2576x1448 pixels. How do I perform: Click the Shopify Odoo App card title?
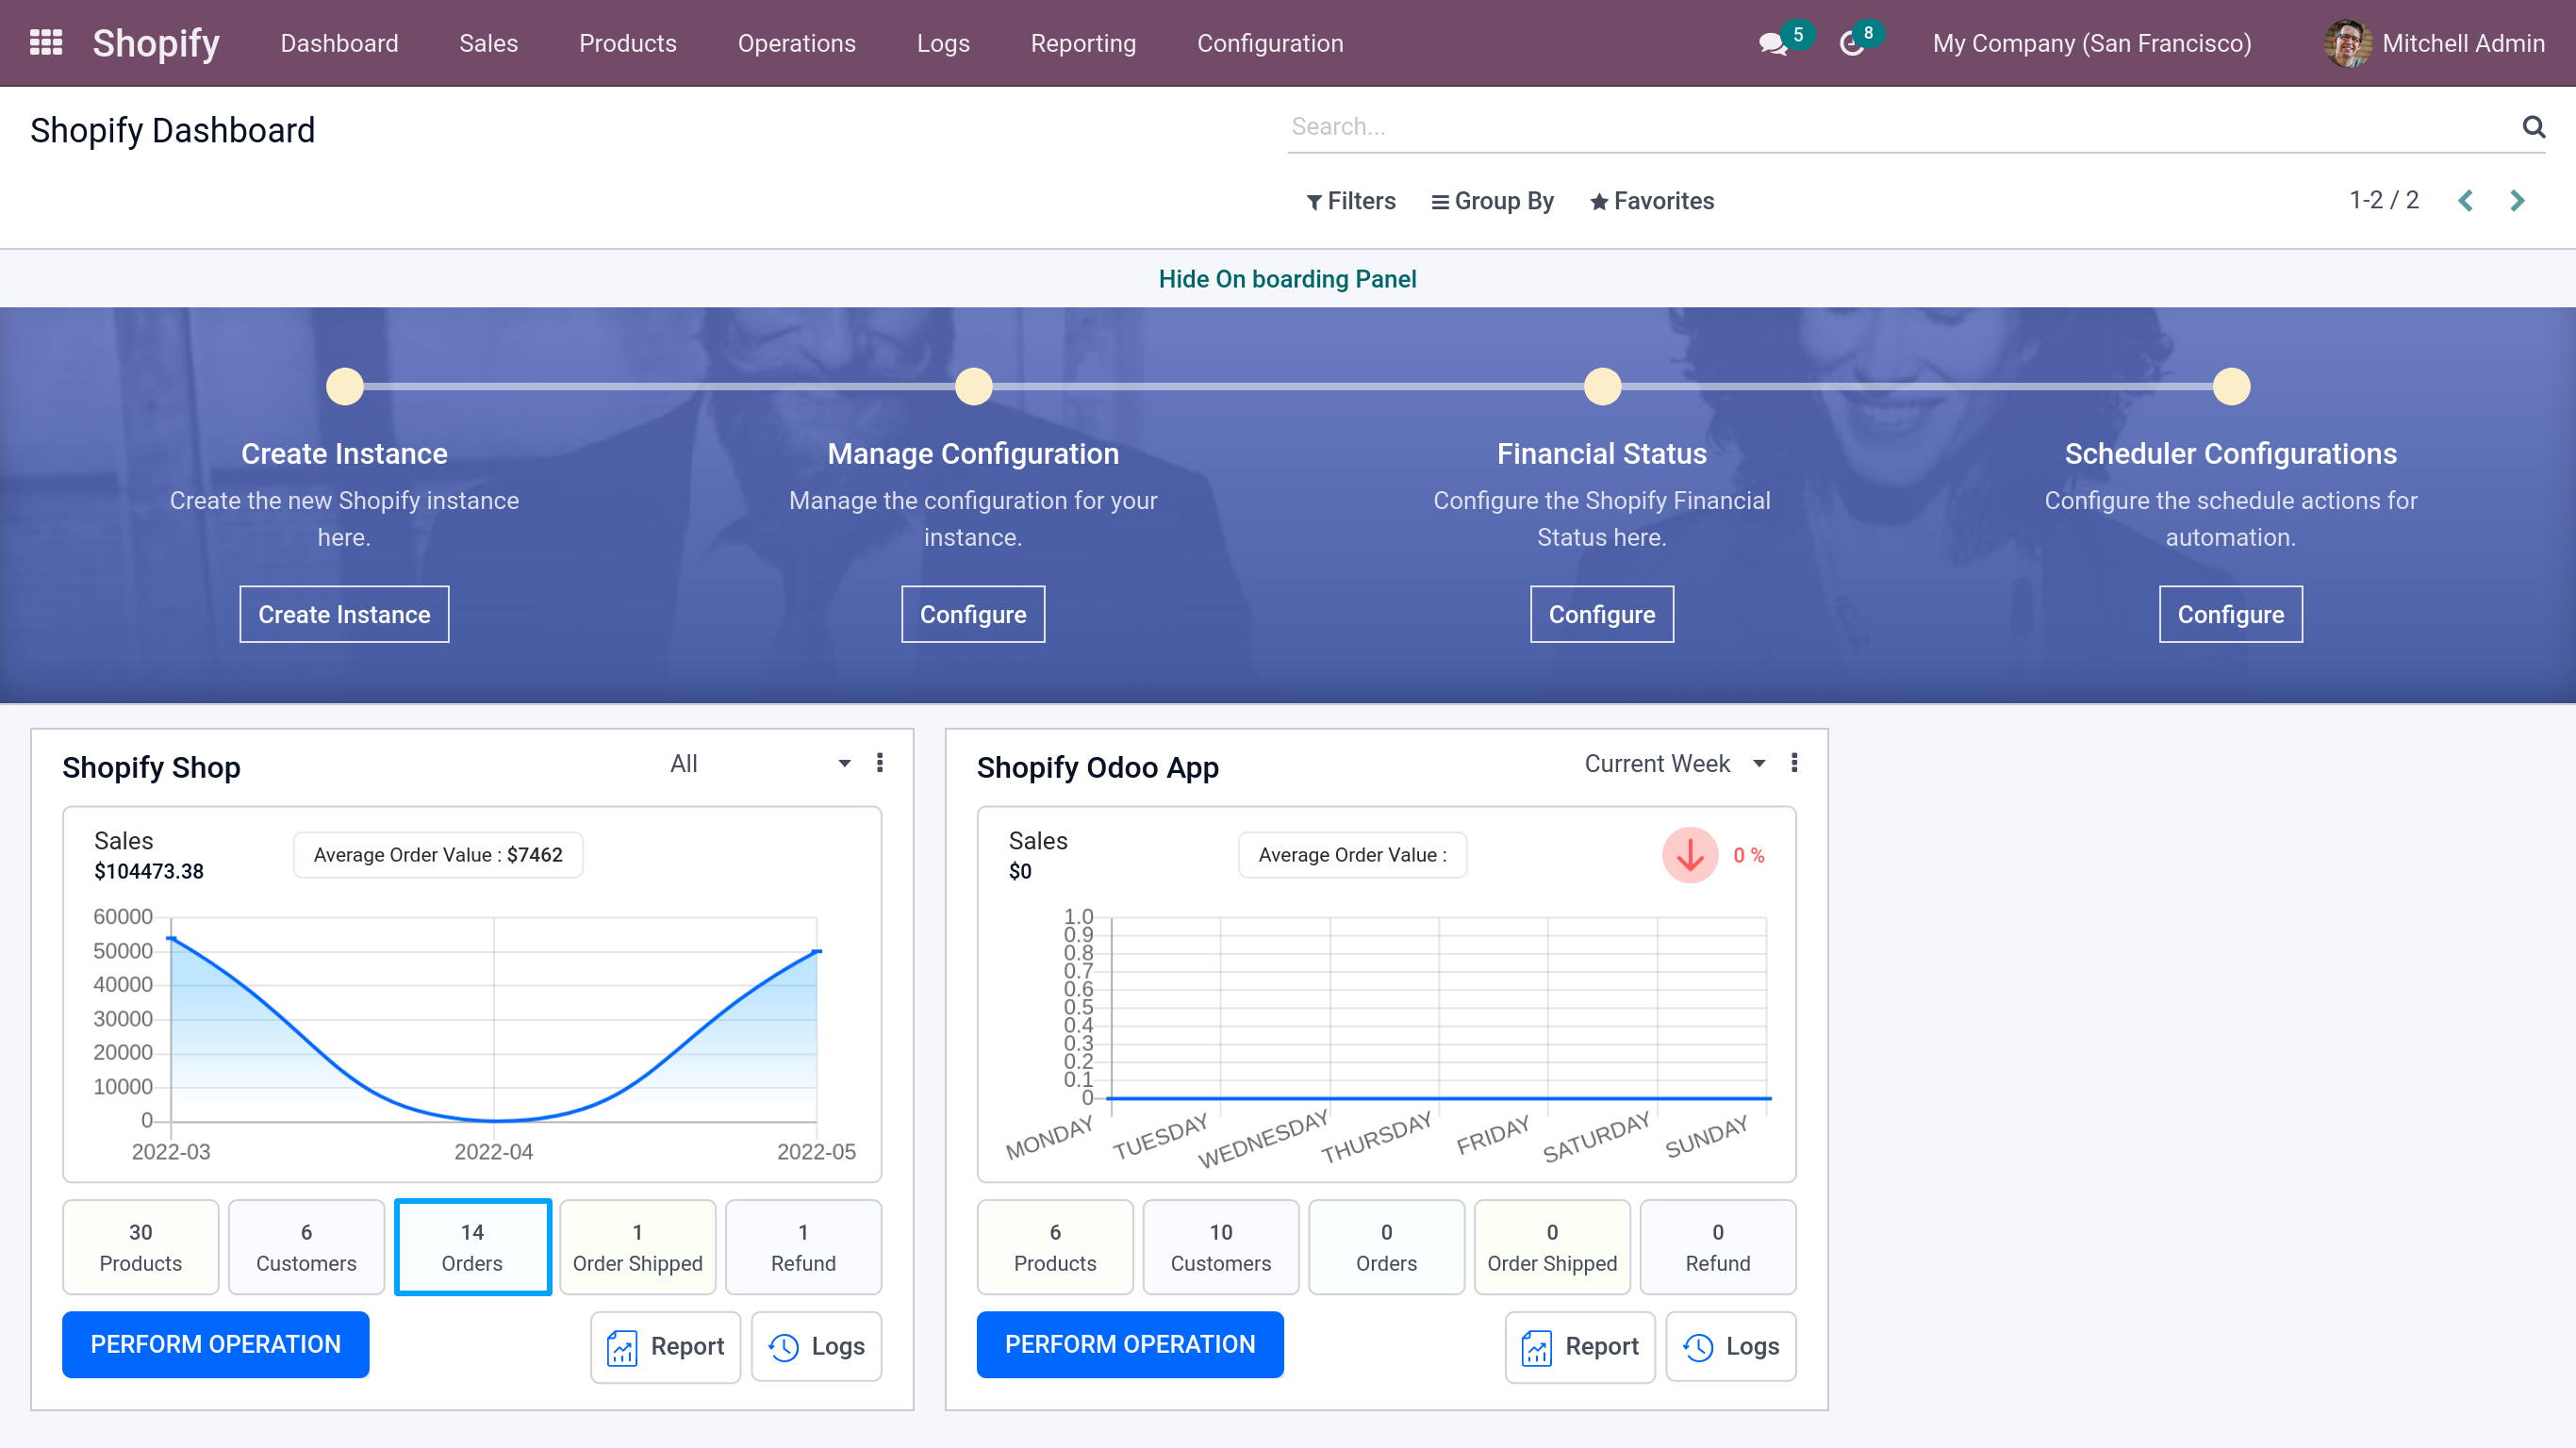click(x=1097, y=768)
